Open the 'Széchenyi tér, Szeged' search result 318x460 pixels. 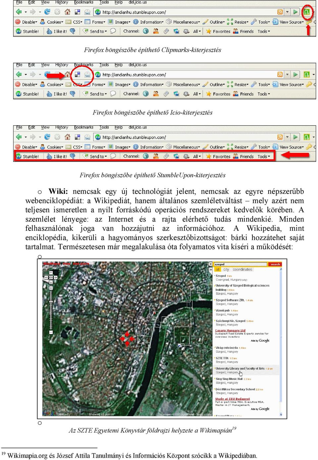pos(231,321)
